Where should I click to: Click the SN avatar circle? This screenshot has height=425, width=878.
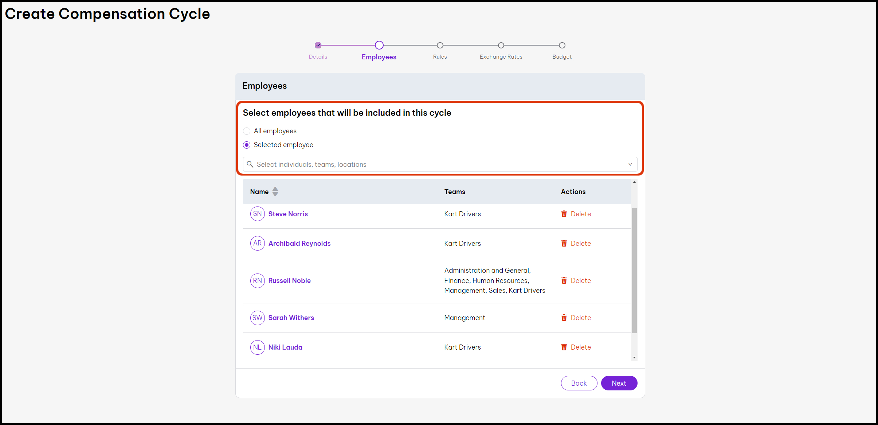pos(257,214)
